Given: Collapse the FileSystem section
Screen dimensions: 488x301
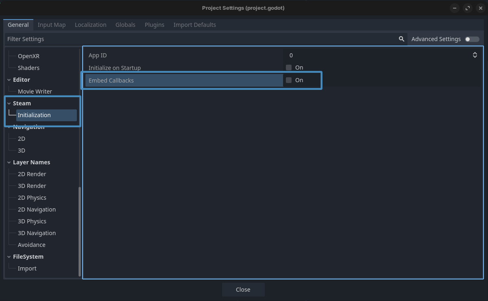Looking at the screenshot, I should pos(9,257).
